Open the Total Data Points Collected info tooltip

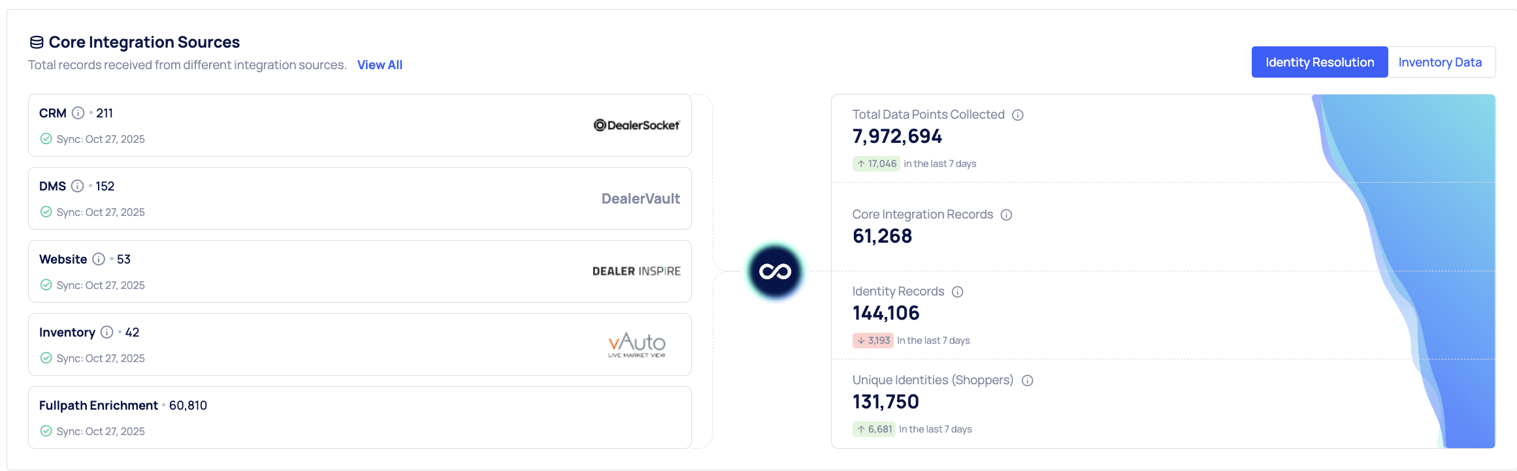pos(1018,115)
